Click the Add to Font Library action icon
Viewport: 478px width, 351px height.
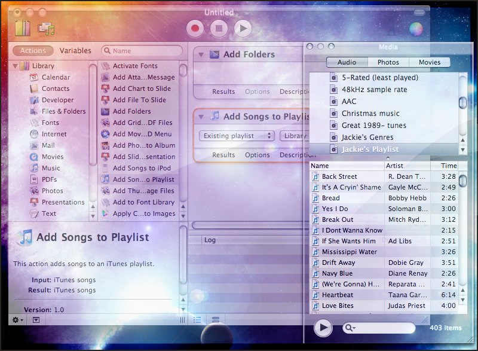106,202
